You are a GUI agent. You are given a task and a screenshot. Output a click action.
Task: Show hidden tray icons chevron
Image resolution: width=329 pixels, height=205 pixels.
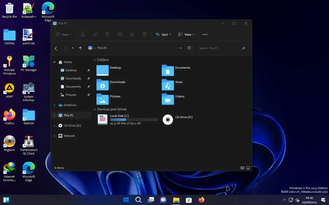pyautogui.click(x=285, y=200)
